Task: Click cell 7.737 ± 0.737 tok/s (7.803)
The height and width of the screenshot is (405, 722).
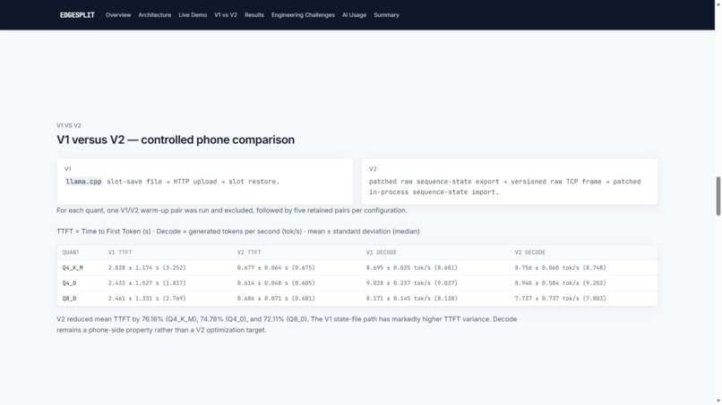Action: [x=561, y=299]
